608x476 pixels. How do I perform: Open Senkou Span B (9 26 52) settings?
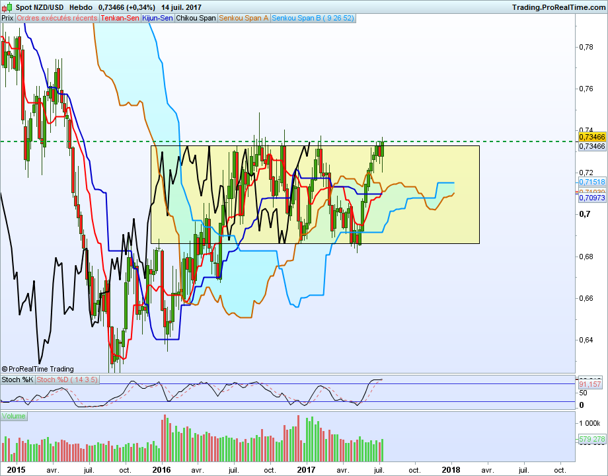(x=313, y=19)
